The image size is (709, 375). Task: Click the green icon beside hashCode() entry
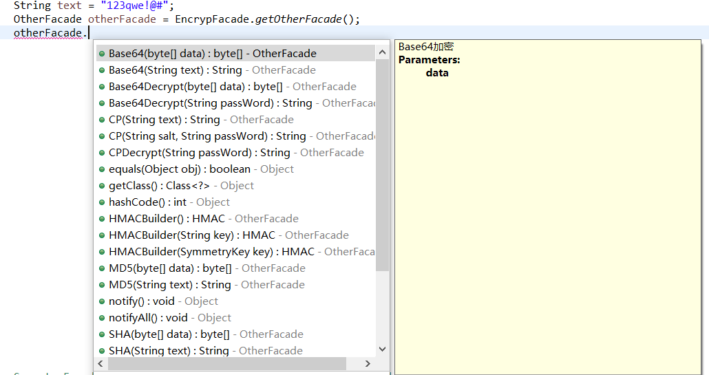[101, 202]
